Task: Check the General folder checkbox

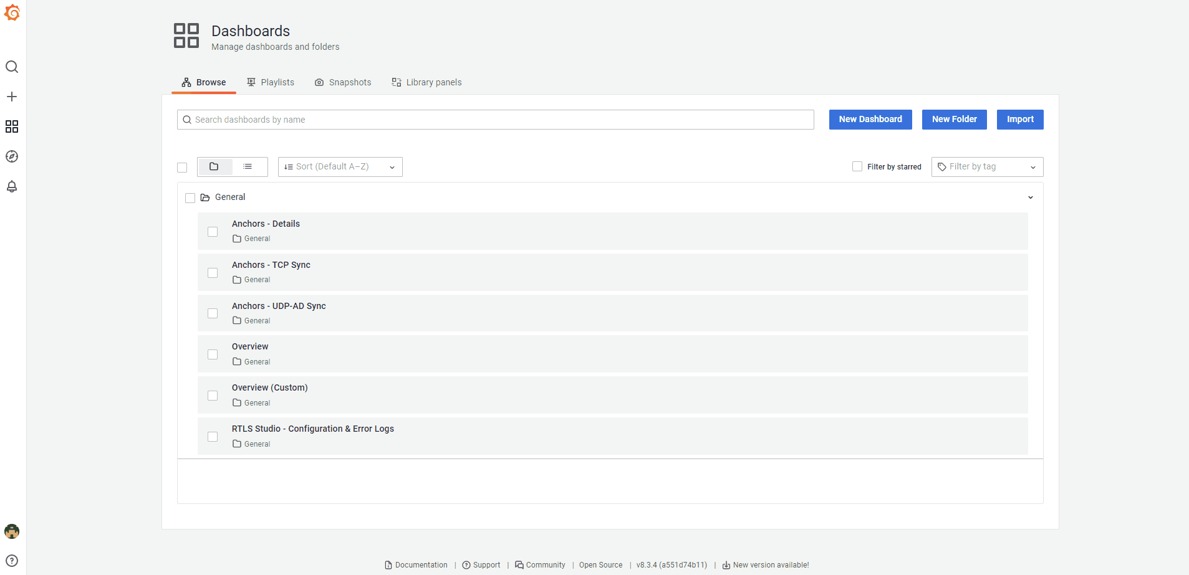Action: [190, 198]
